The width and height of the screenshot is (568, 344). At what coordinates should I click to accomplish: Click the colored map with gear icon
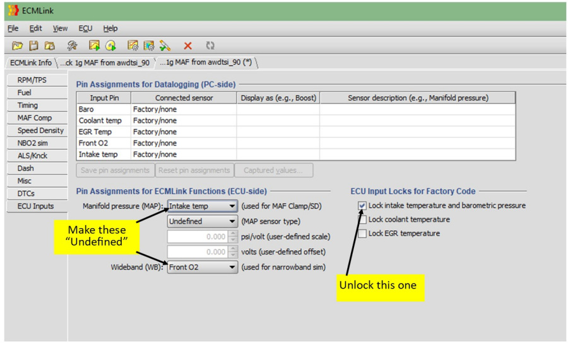click(149, 45)
